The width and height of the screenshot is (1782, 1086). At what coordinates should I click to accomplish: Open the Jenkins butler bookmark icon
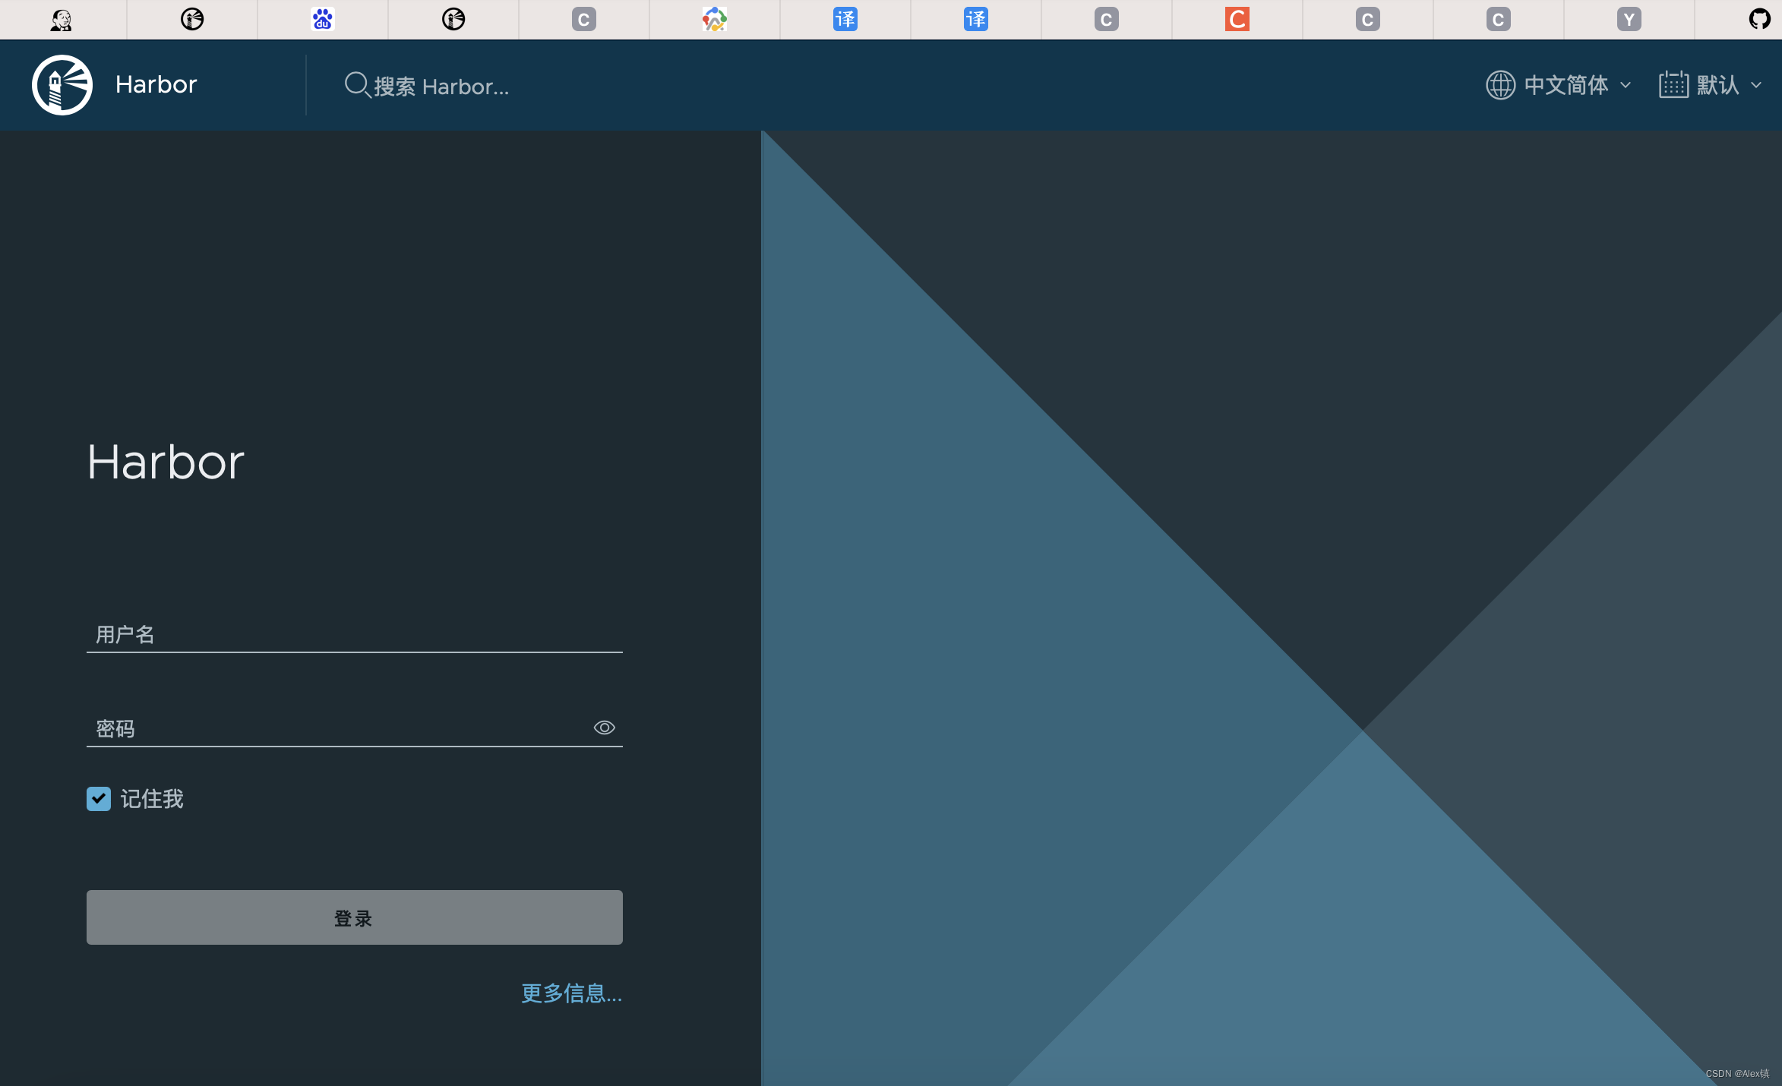pyautogui.click(x=62, y=19)
